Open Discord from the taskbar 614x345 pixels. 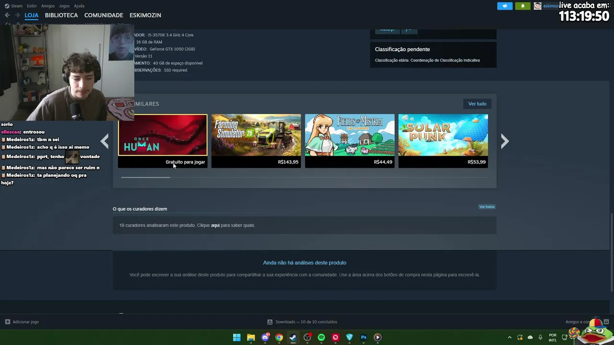click(265, 337)
